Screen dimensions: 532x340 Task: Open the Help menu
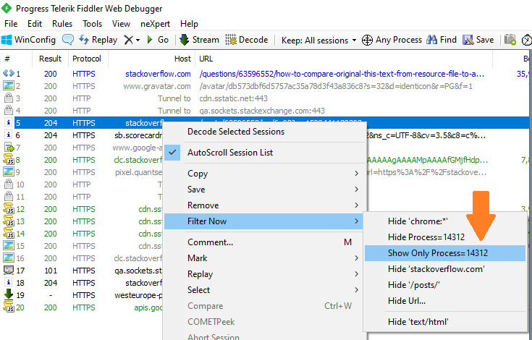(189, 24)
